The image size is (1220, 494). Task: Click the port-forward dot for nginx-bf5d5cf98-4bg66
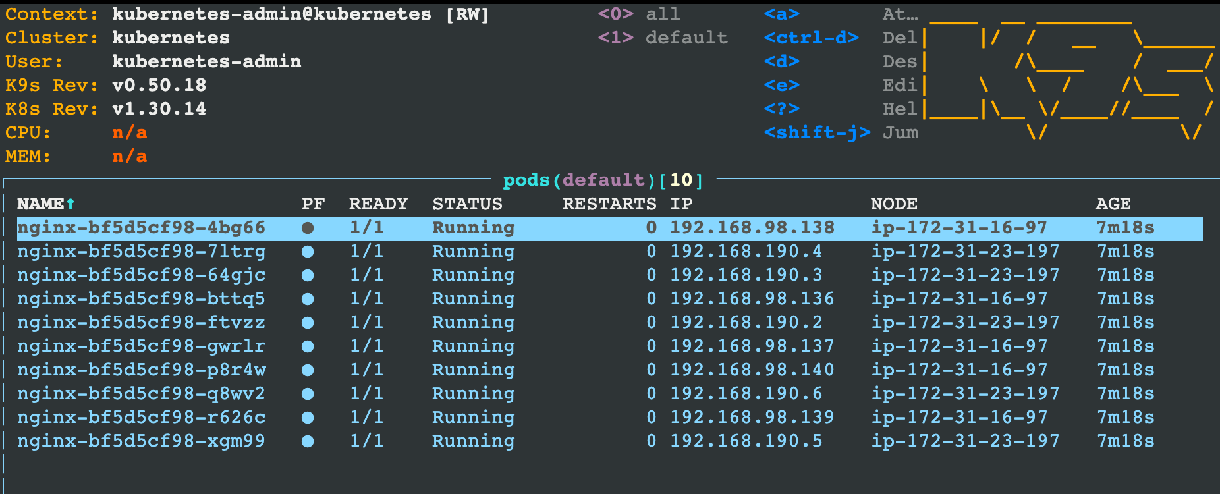coord(308,228)
